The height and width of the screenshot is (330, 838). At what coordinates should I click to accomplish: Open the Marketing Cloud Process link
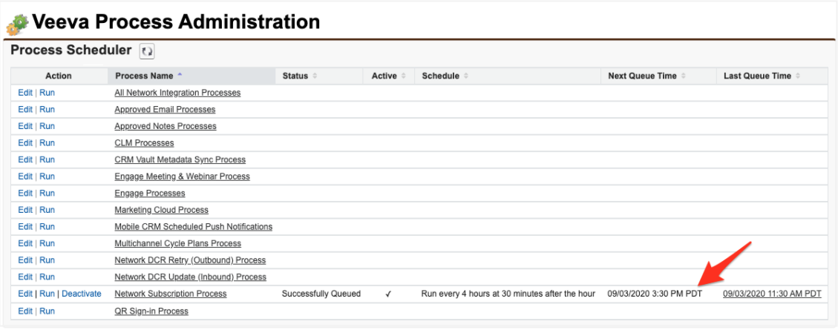click(x=161, y=210)
